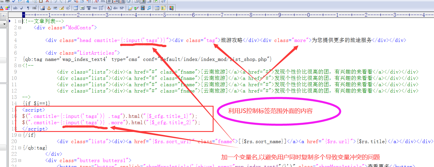The image size is (434, 167).
Task: Click the anchor hyperlink icon
Action: tap(49, 8)
